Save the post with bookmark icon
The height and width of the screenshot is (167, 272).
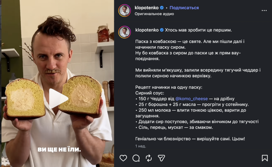coord(265,158)
